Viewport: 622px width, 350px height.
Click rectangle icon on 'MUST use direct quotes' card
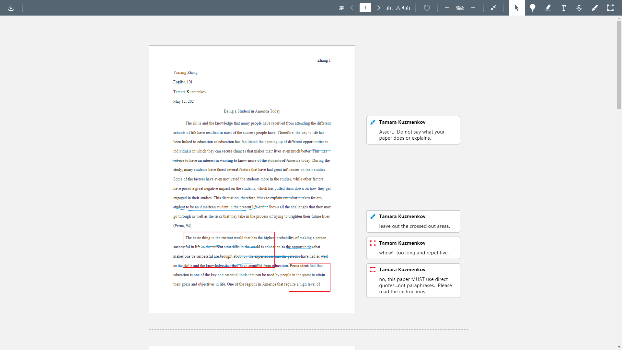(x=373, y=270)
